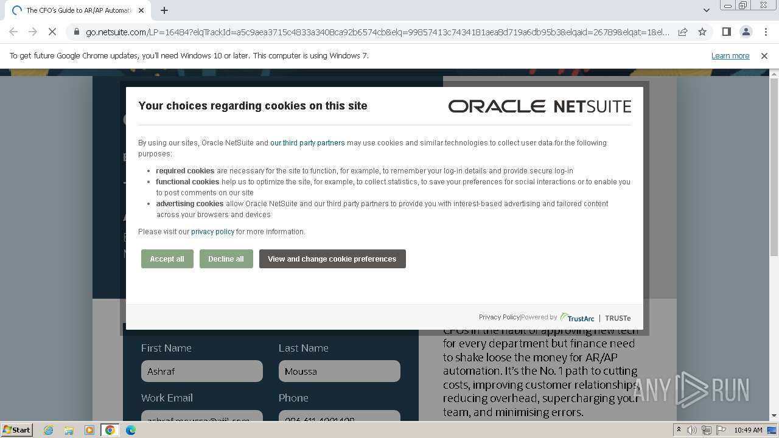Share this page icon in address bar
This screenshot has height=438, width=779.
683,32
